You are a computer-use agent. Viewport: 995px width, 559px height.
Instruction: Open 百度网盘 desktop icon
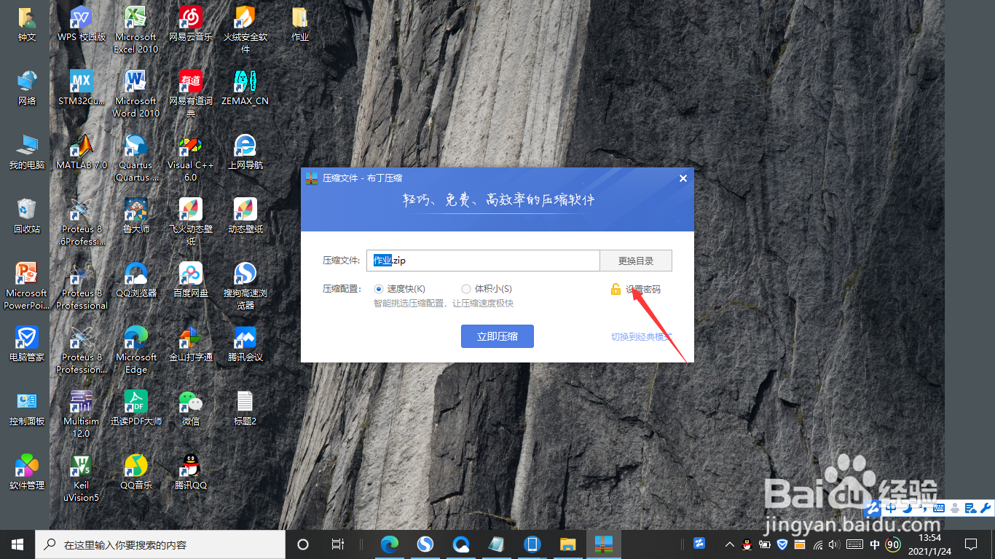pyautogui.click(x=191, y=279)
